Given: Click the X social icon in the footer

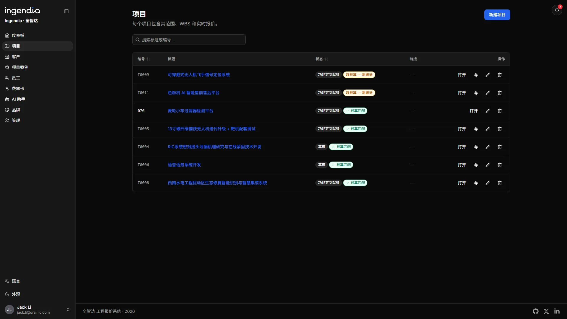Looking at the screenshot, I should 546,311.
